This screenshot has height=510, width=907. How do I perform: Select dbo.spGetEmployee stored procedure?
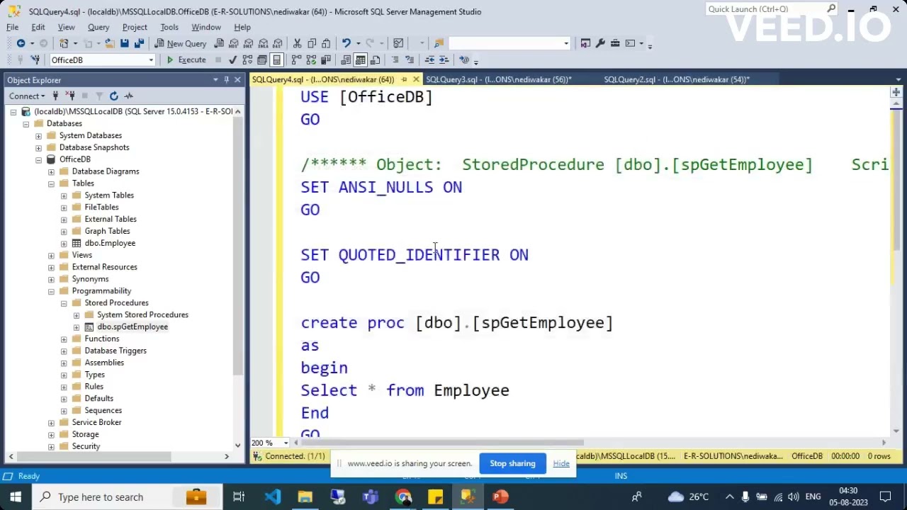(x=133, y=327)
